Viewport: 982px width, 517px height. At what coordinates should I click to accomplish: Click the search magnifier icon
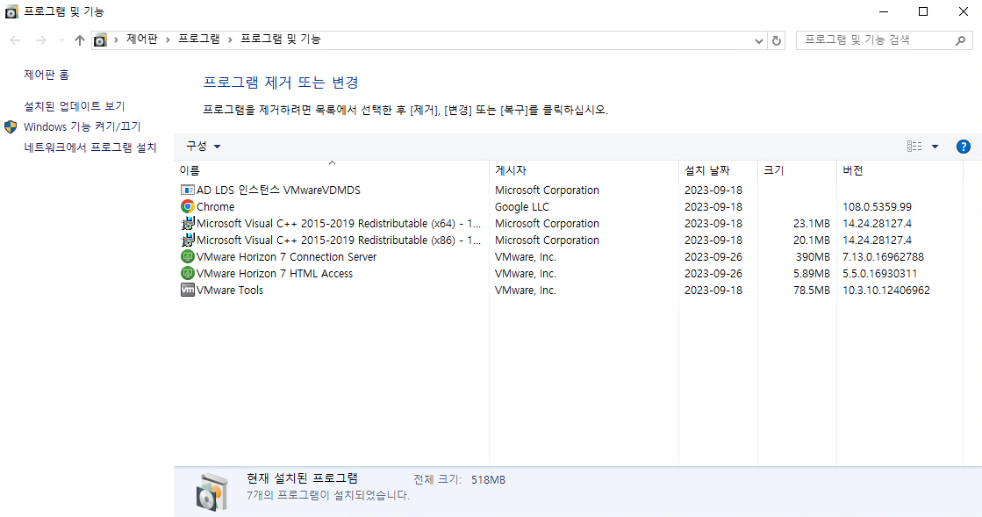click(x=960, y=40)
